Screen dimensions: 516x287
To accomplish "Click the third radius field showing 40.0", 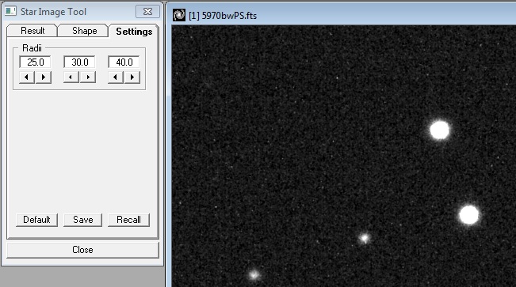I will 124,62.
